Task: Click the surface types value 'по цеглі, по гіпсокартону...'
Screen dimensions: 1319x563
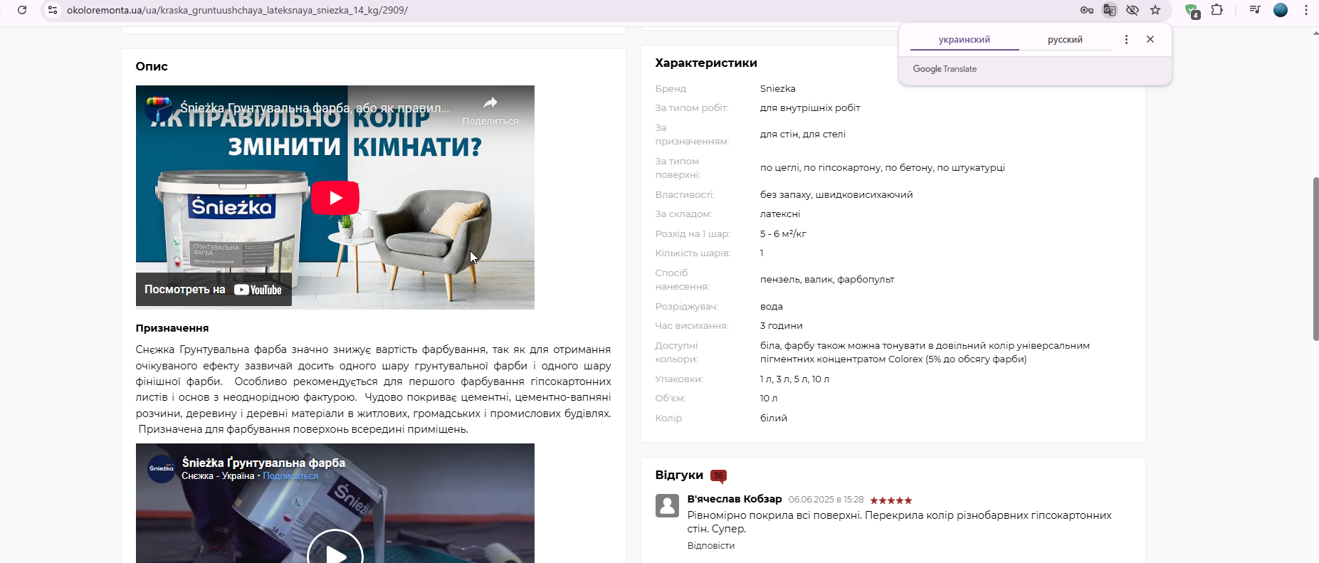Action: pos(883,168)
